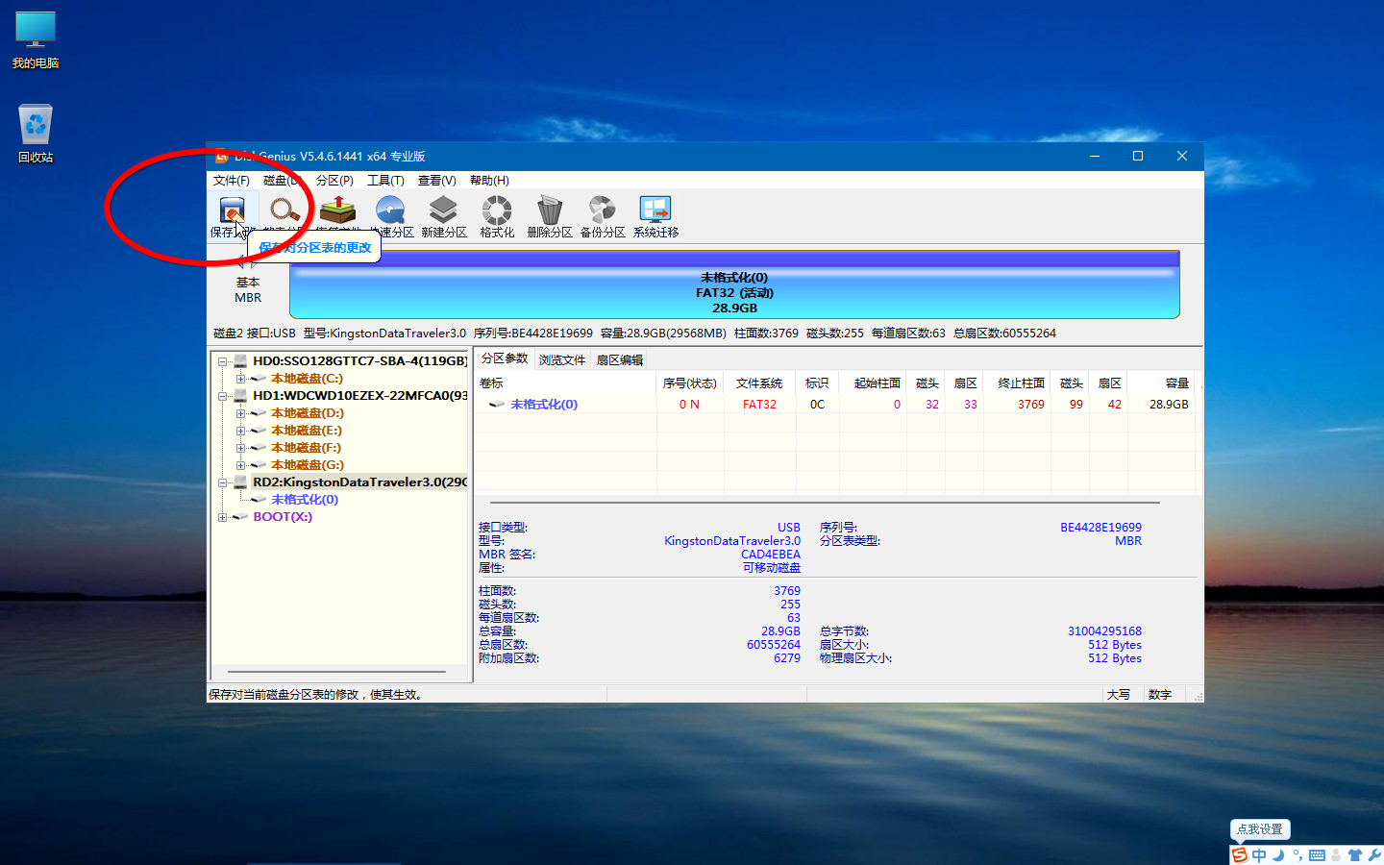The height and width of the screenshot is (865, 1384).
Task: Click the 卷标 column header
Action: click(565, 383)
